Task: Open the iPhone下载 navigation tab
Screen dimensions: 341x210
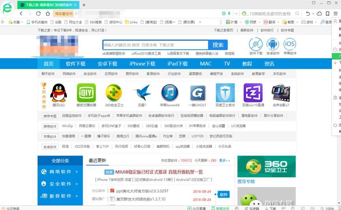Action: coord(142,64)
